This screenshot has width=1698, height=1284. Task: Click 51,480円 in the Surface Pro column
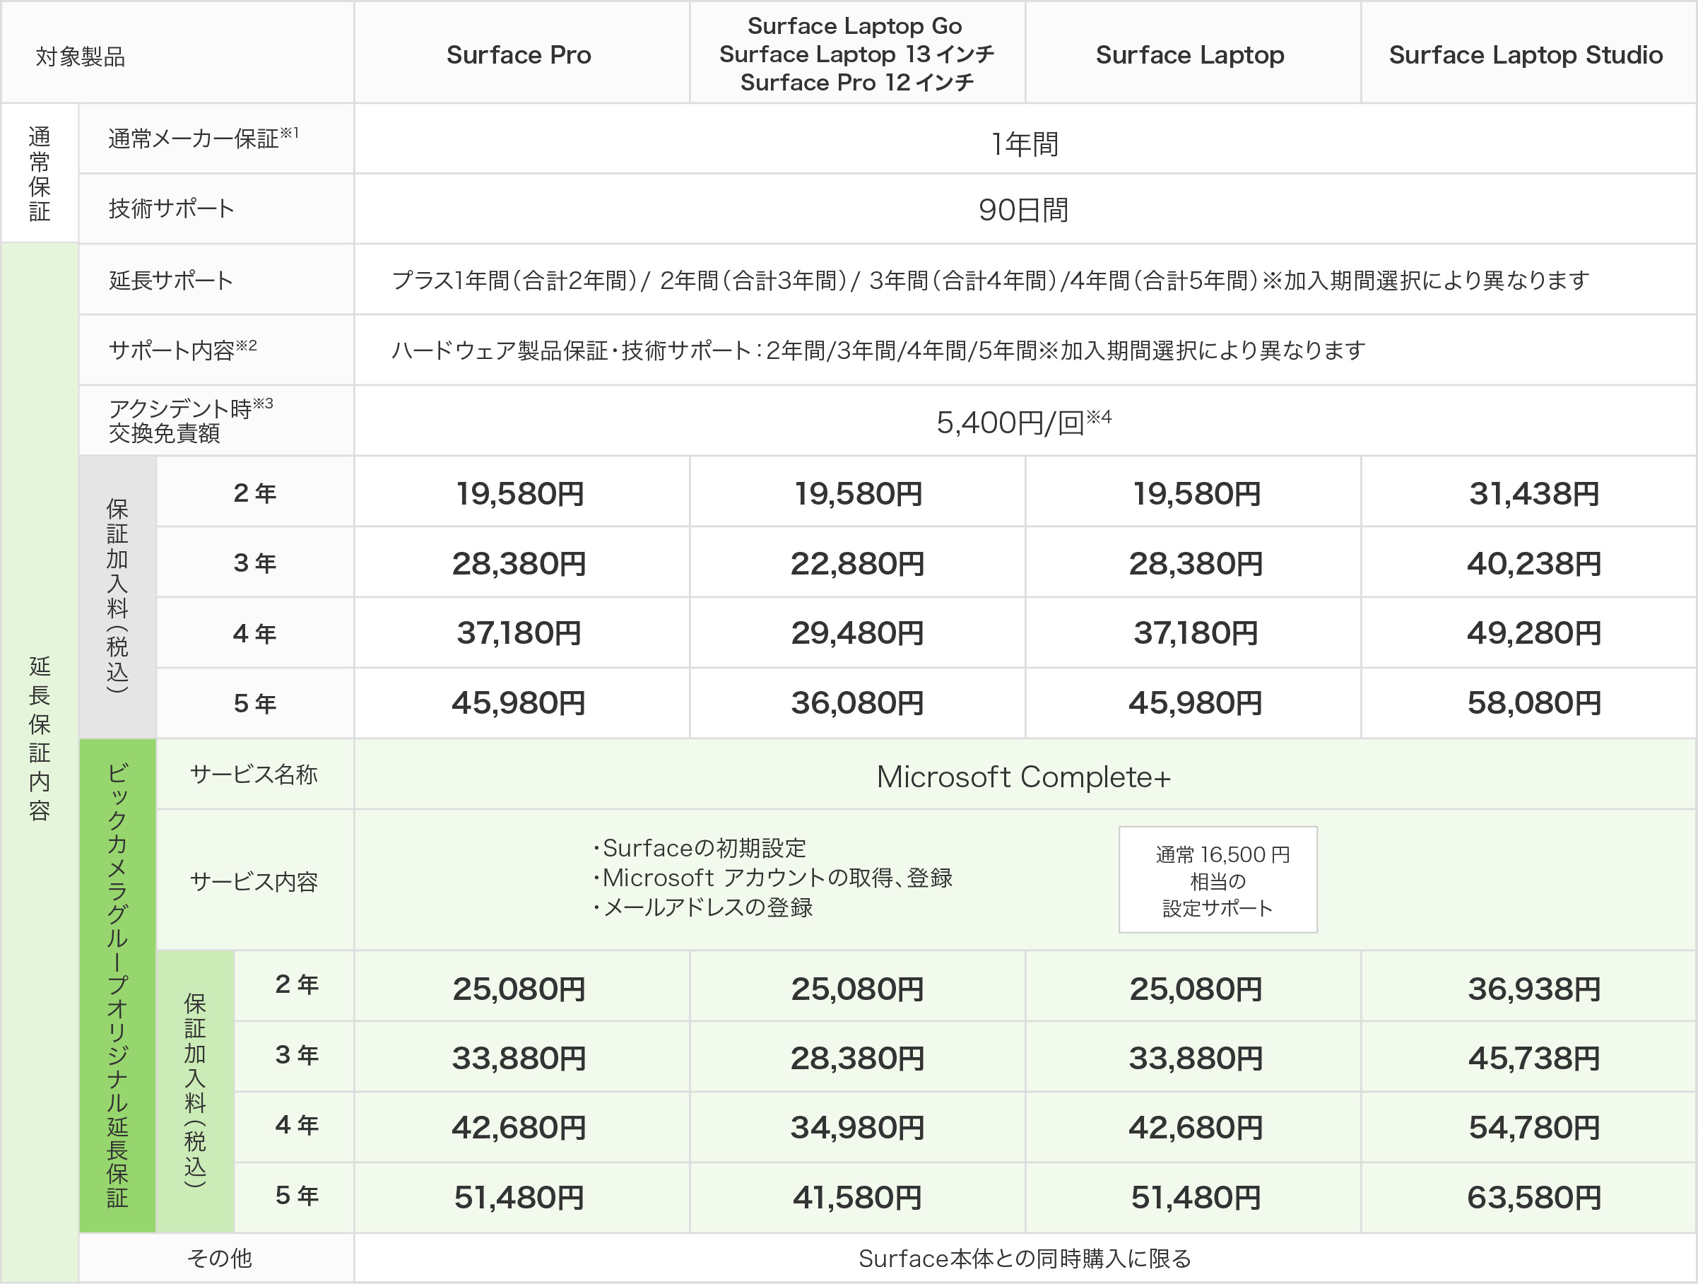tap(519, 1198)
